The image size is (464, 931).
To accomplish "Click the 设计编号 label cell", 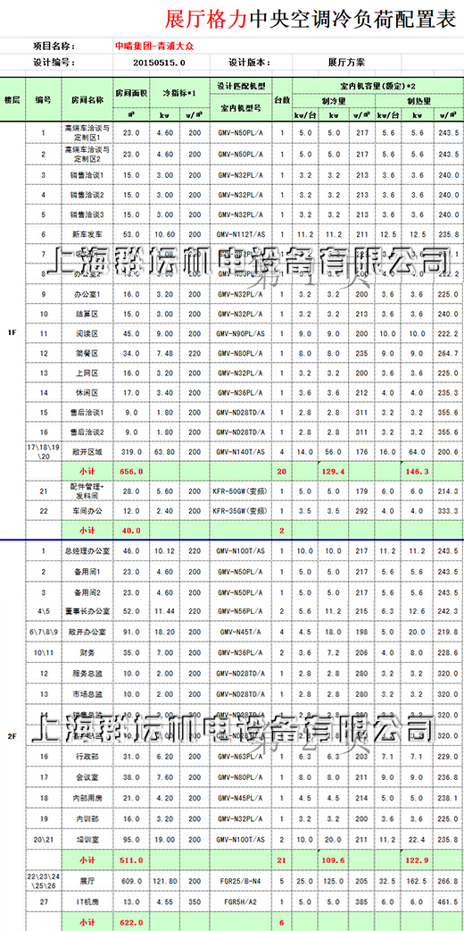I will coord(54,62).
